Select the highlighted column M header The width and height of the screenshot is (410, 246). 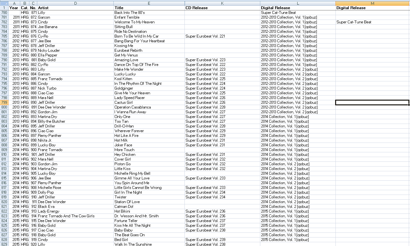(372, 3)
